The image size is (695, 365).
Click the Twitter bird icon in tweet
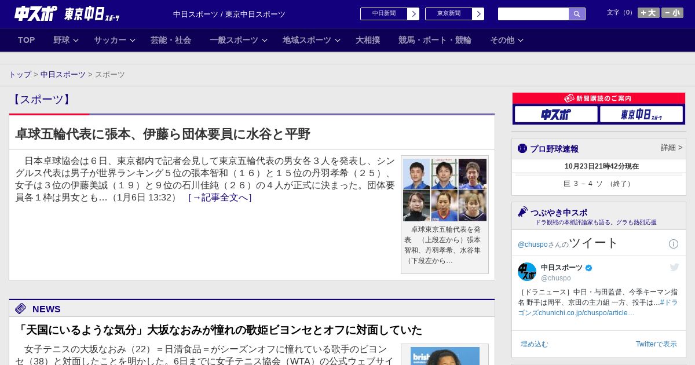pos(674,267)
